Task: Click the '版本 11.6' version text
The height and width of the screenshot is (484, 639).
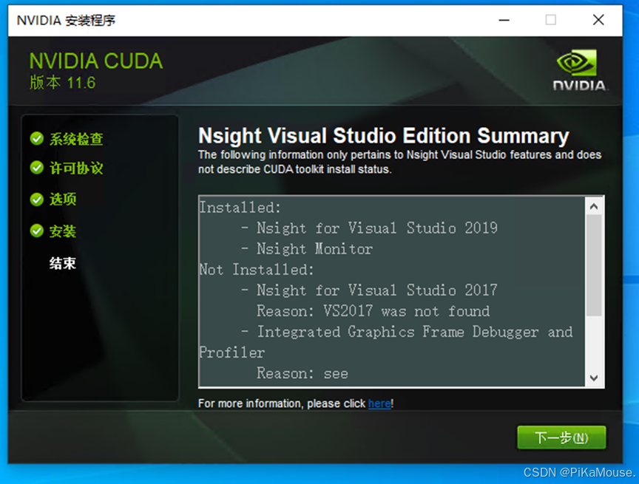Action: pyautogui.click(x=62, y=83)
